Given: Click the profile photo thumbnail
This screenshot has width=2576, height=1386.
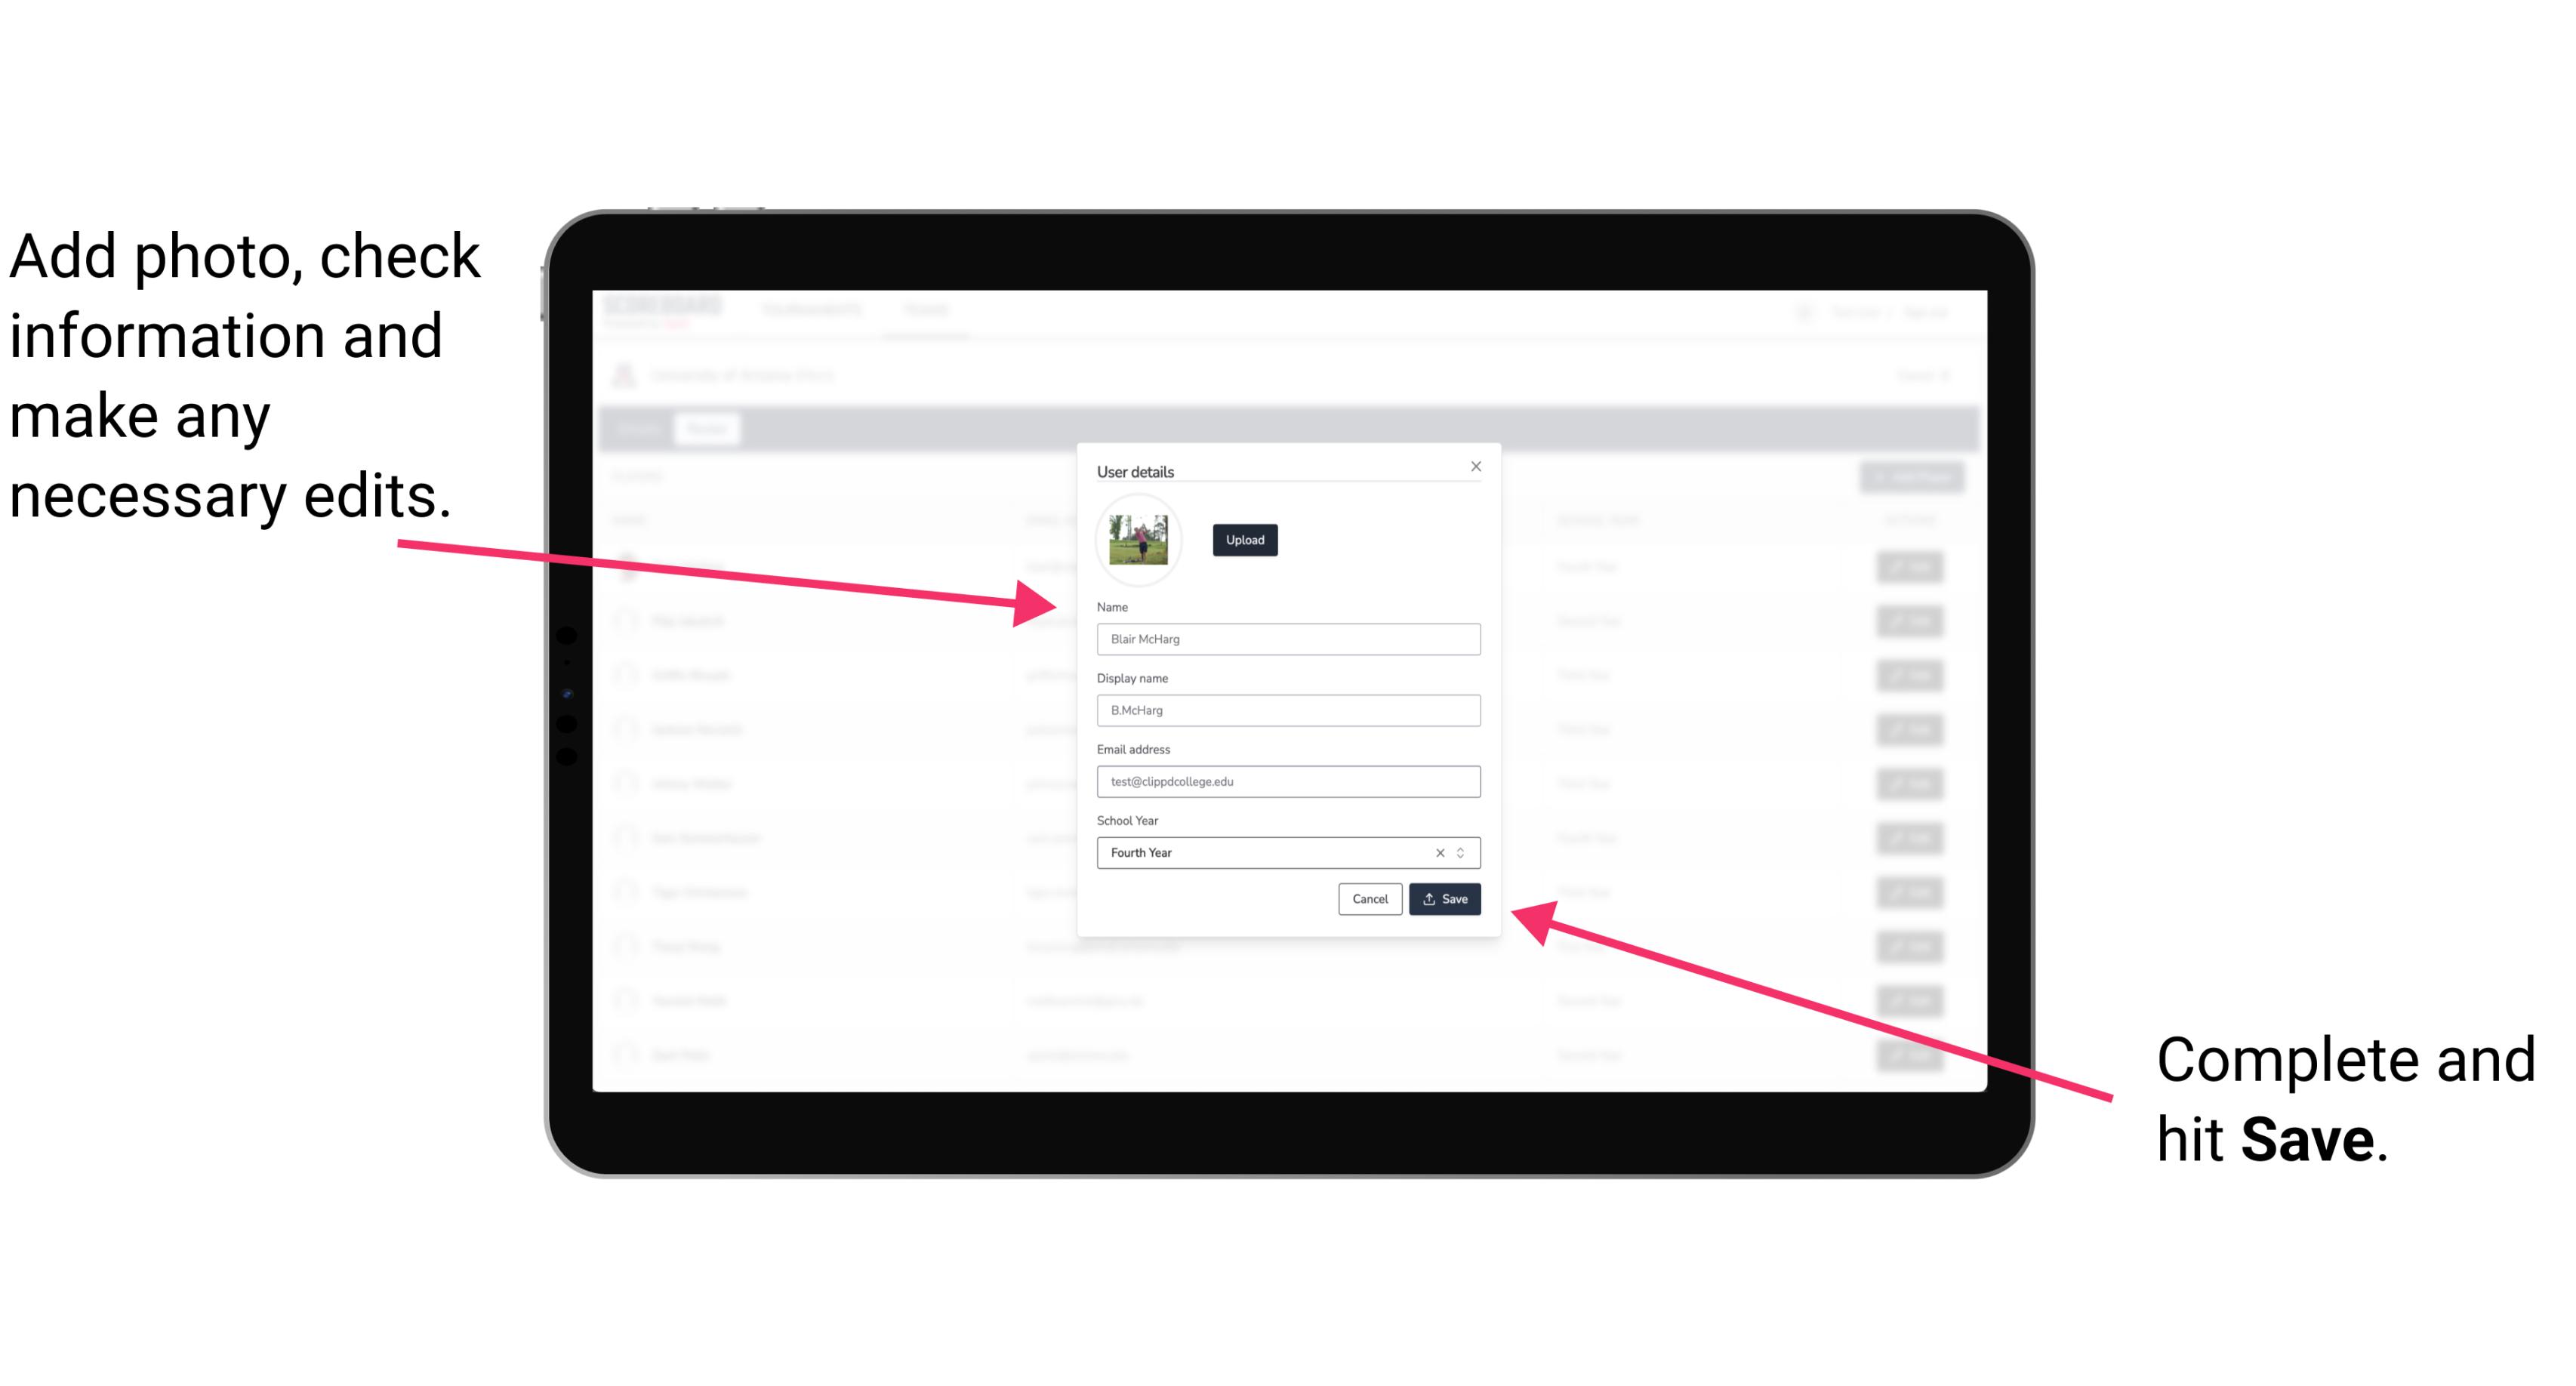Looking at the screenshot, I should [1135, 540].
